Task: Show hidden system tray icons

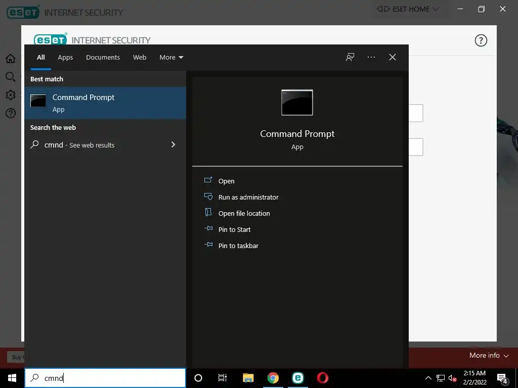Action: [x=428, y=378]
